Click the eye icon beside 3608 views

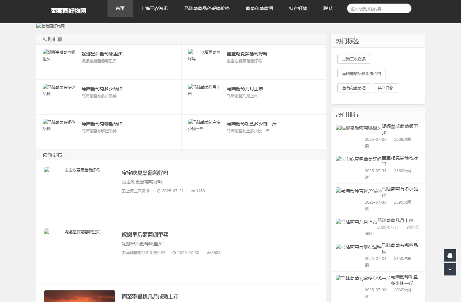coord(209,253)
